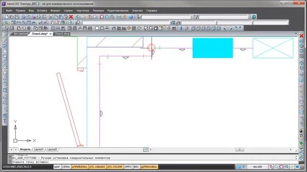Toggle ОТС-ОБЪЕКТ object tracking
Screen dimensions: 307x172
coord(97,167)
